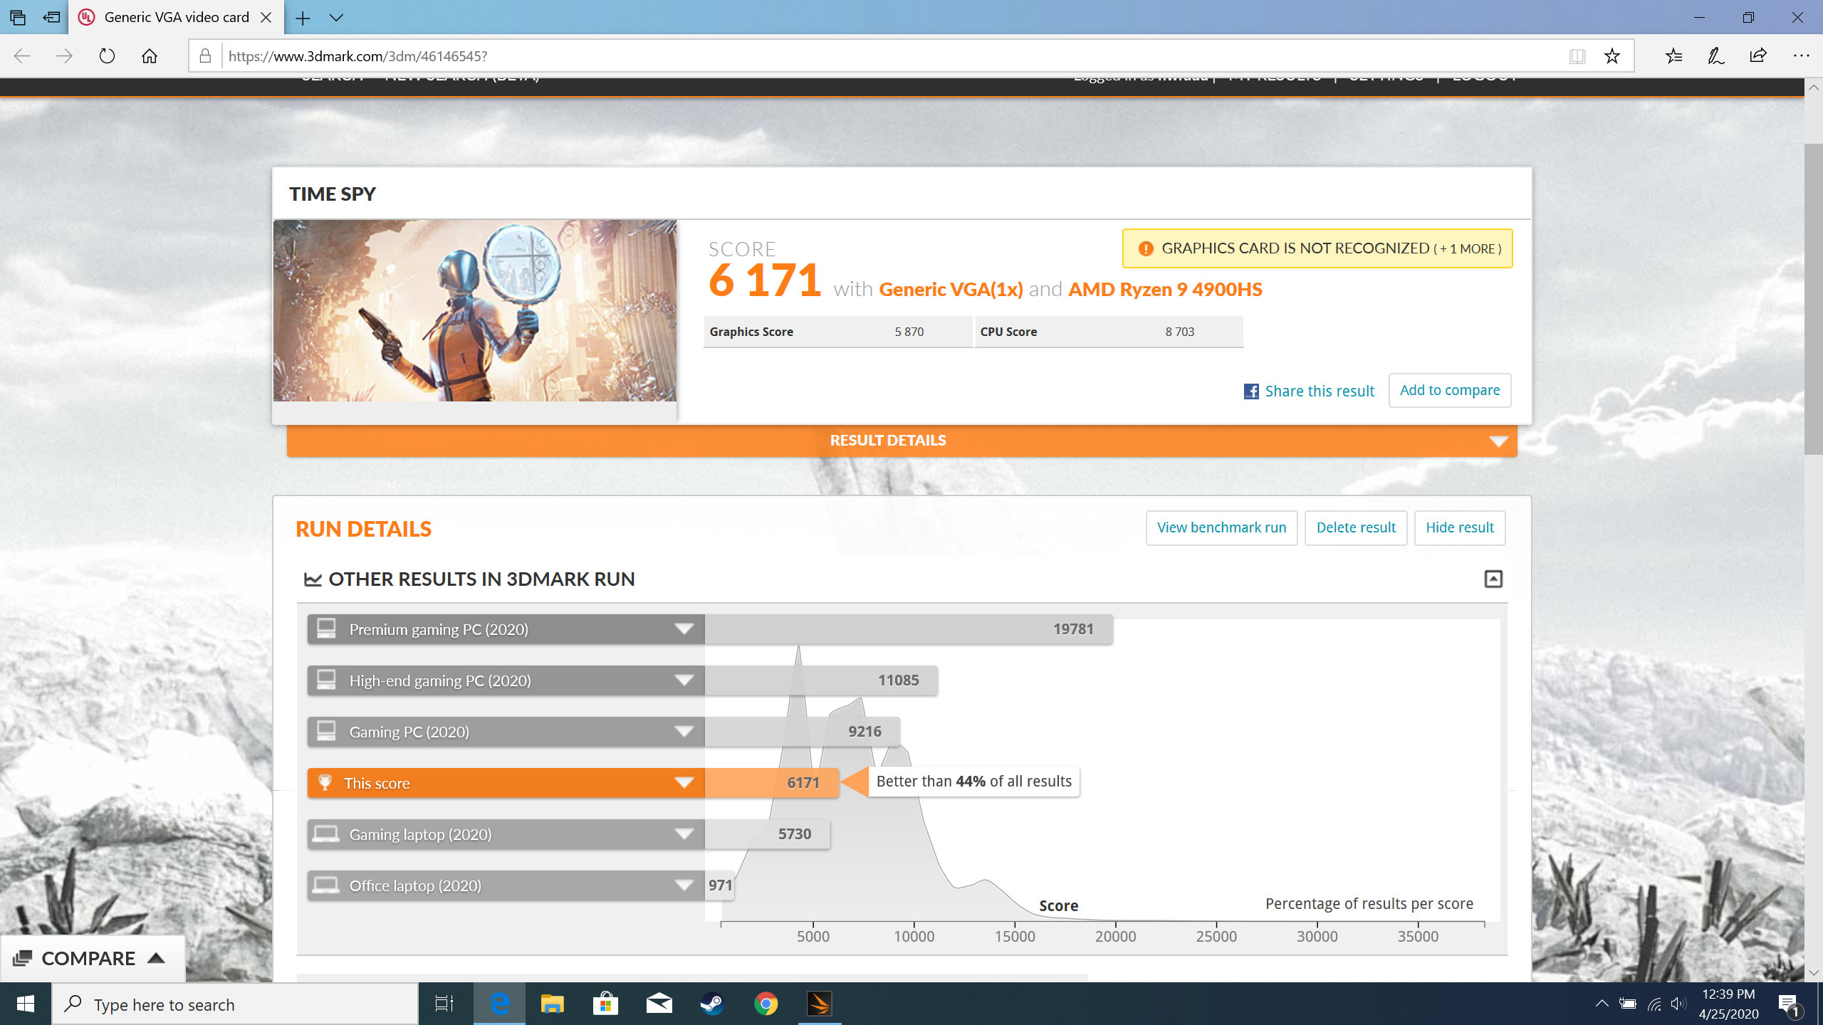Add this page to favorites star
Screen dimensions: 1823x1025
[1612, 56]
